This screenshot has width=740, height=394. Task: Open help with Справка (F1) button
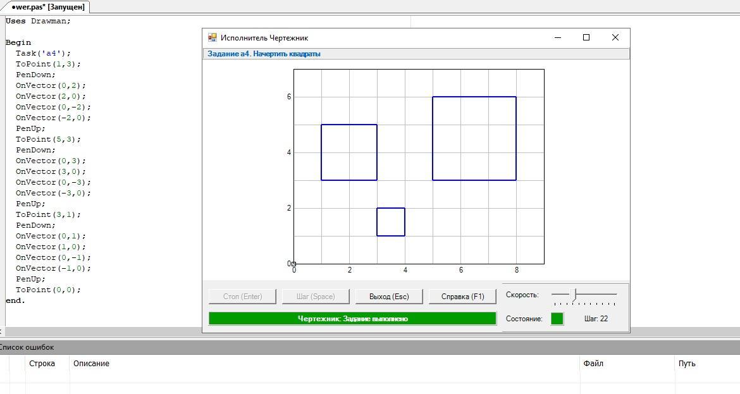(x=462, y=297)
